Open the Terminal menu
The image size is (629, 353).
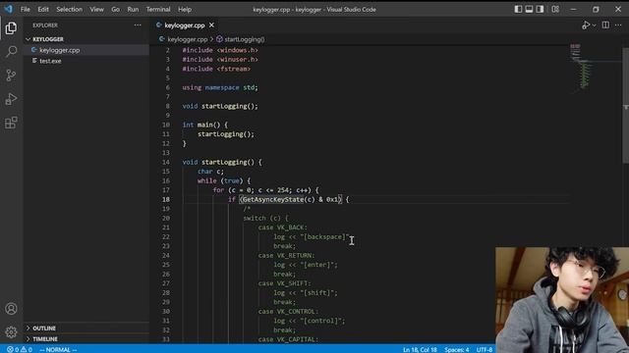tap(158, 9)
